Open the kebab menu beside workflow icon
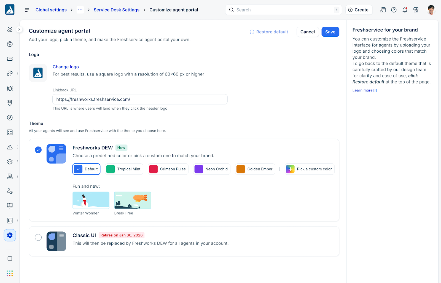 click(18, 74)
